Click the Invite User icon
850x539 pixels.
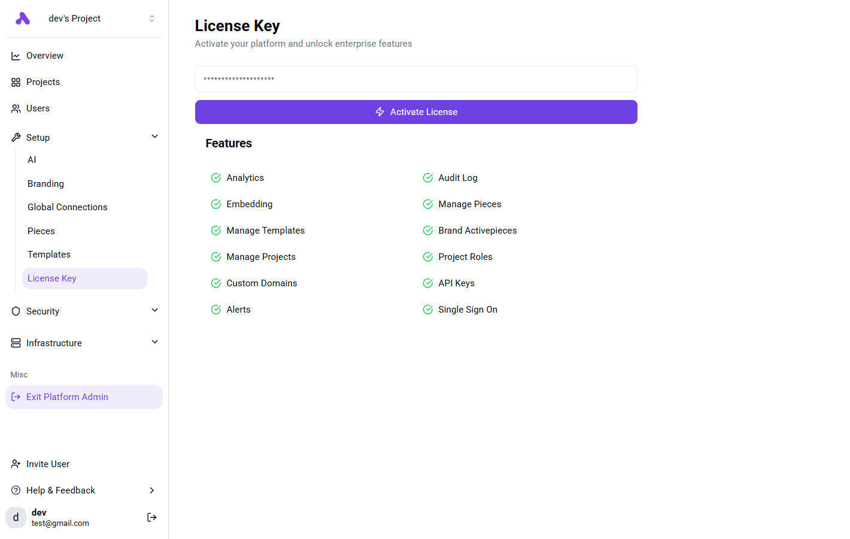[x=14, y=464]
